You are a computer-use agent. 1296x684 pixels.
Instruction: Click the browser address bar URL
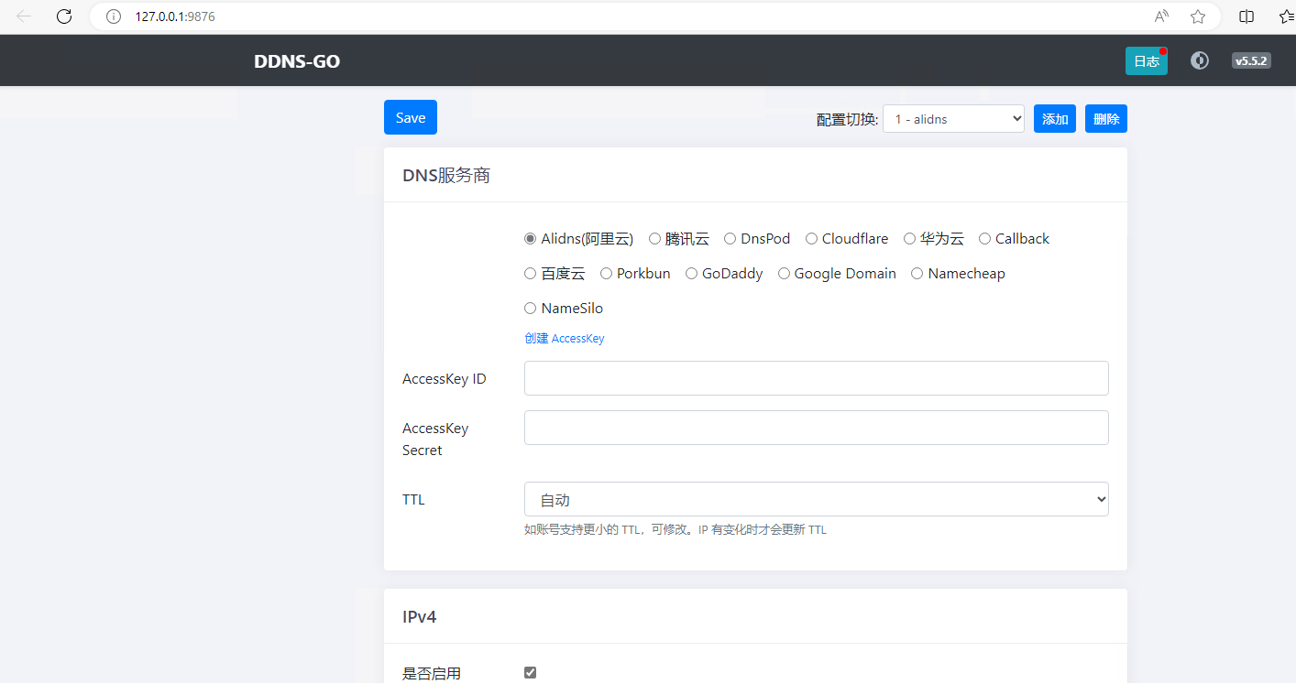coord(175,16)
